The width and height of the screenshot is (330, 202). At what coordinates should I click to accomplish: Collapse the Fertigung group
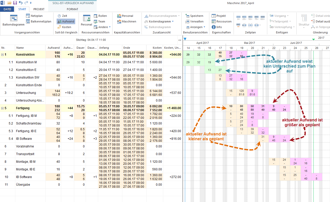pyautogui.click(x=2, y=108)
